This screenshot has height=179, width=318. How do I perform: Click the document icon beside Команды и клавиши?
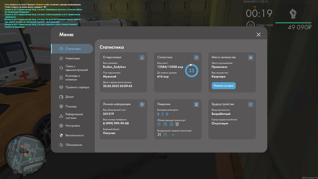pyautogui.click(x=61, y=78)
